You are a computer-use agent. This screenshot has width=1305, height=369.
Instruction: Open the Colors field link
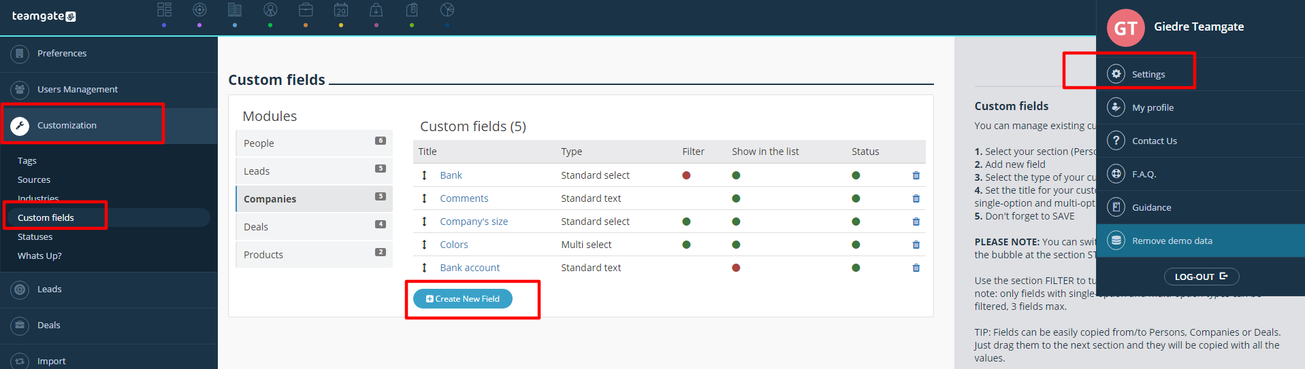454,245
